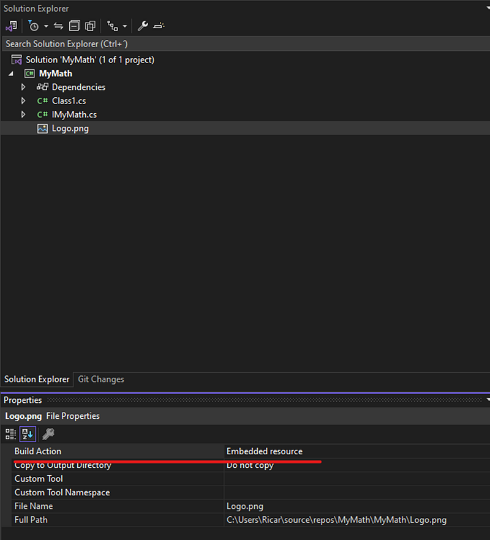Switch to the Solution Explorer tab
Screen dimensions: 490x540
(37, 379)
